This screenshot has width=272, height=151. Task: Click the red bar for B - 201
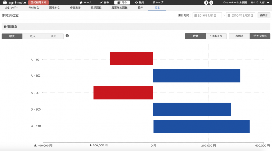tap(123, 93)
